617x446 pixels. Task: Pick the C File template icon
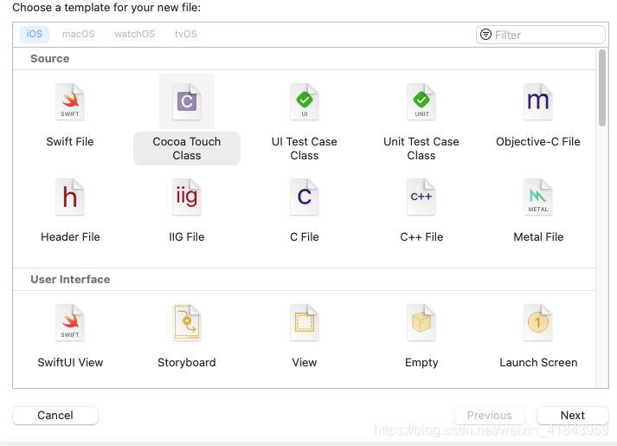[304, 197]
